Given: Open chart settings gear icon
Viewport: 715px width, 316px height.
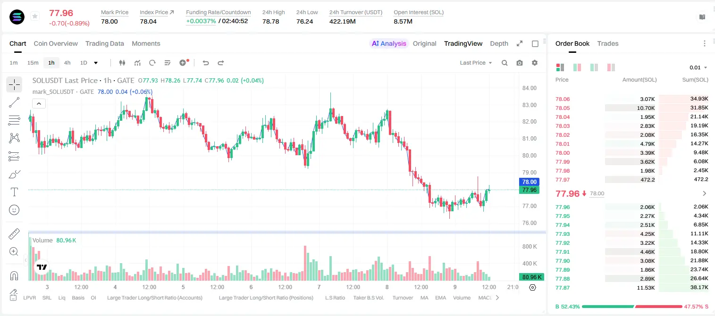Looking at the screenshot, I should click(535, 63).
